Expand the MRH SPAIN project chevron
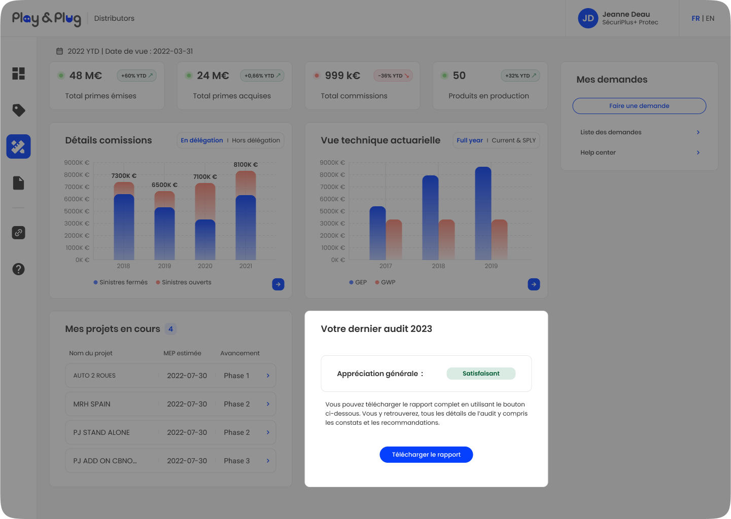 [268, 404]
